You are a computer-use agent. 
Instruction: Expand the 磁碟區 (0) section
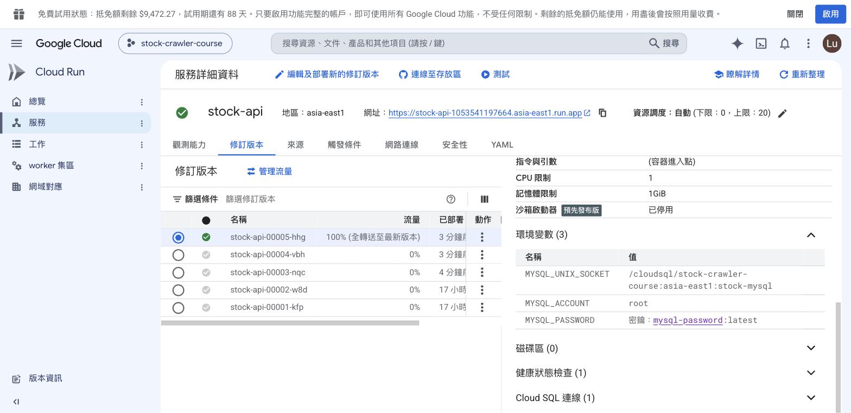tap(811, 348)
